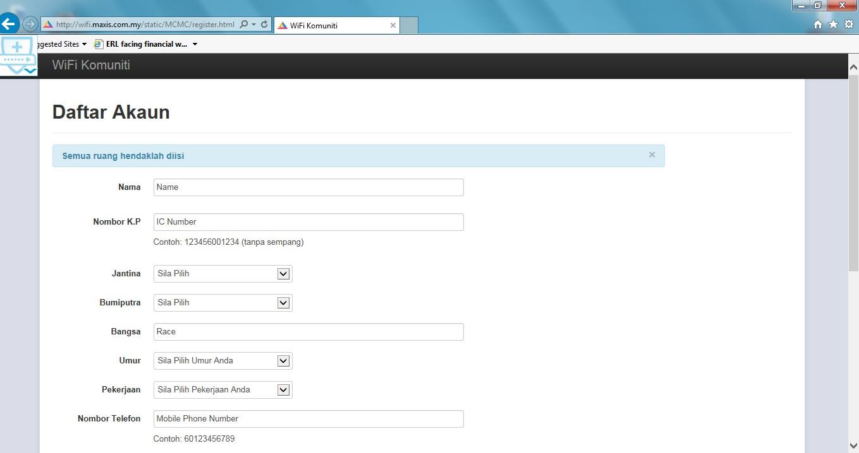Click the ERL bookmark page icon
This screenshot has height=453, width=859.
point(98,44)
